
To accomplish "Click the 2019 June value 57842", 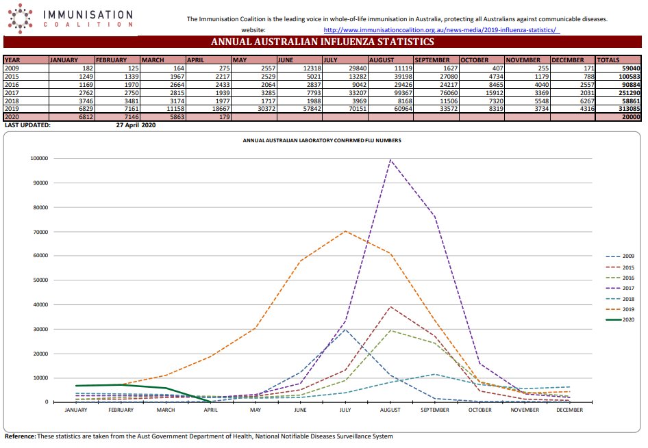I will 299,109.
